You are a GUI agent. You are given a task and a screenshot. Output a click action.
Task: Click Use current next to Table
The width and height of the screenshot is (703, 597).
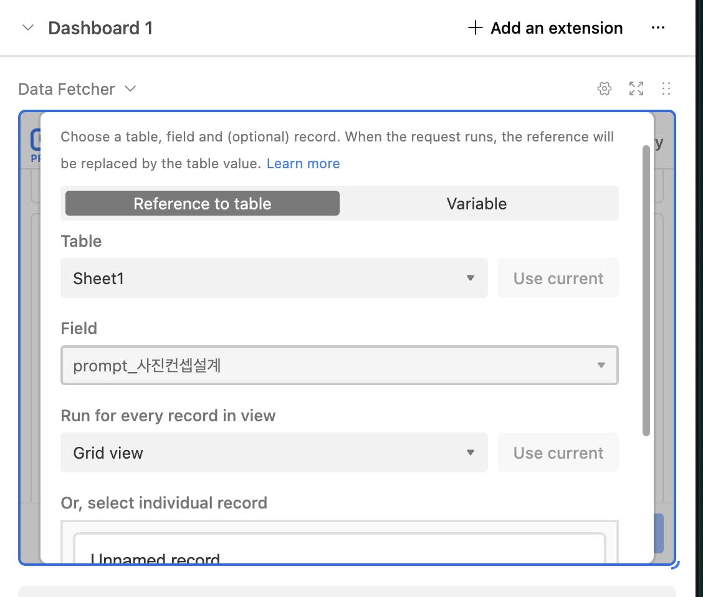[558, 278]
